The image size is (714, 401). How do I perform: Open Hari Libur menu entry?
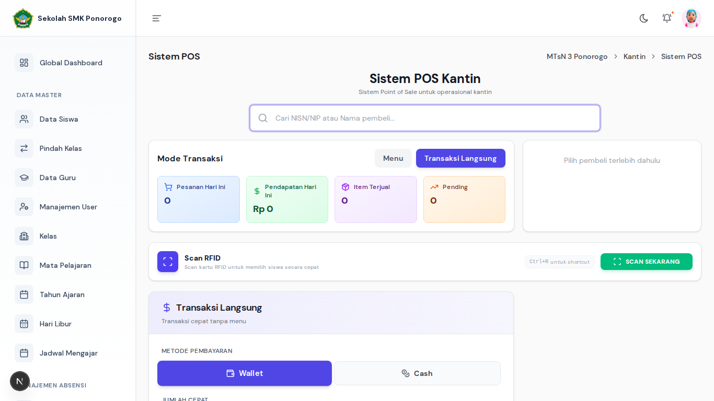[x=68, y=324]
